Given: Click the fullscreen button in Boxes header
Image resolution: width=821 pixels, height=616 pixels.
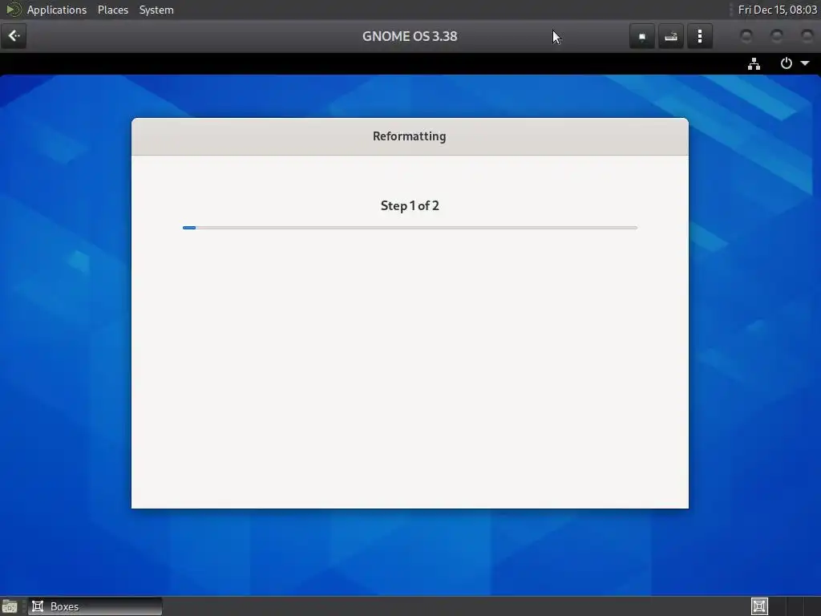Looking at the screenshot, I should coord(642,36).
